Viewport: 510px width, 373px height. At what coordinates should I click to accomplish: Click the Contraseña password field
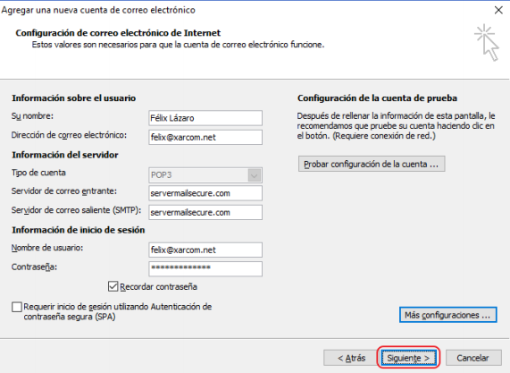point(205,269)
